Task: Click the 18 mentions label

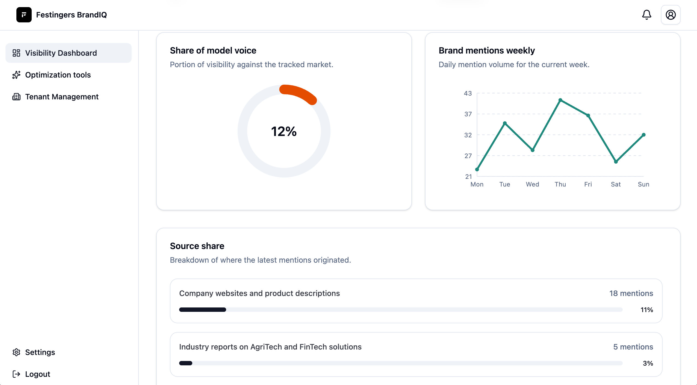Action: pos(631,293)
